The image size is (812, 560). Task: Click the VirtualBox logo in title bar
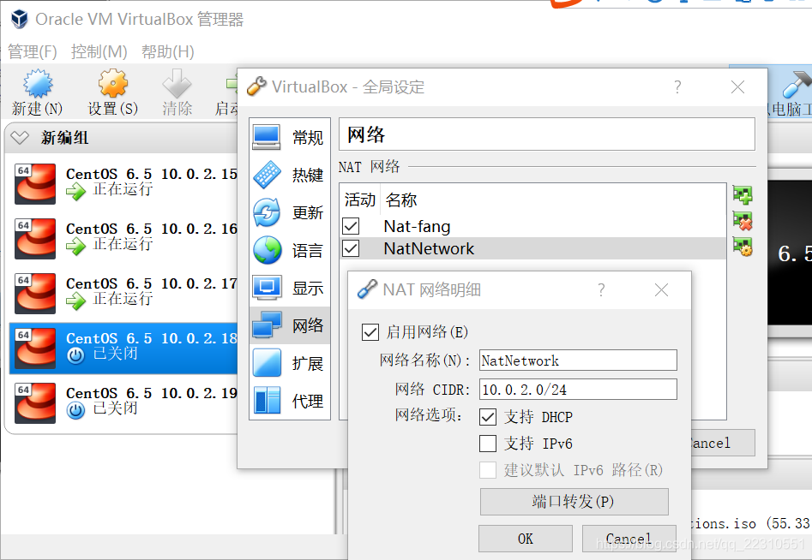(19, 19)
